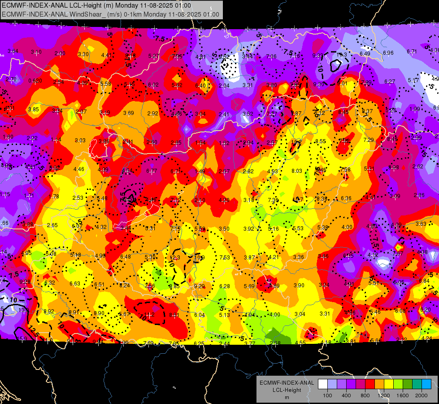Click the legend tick label 2000
The image size is (439, 404).
(422, 395)
